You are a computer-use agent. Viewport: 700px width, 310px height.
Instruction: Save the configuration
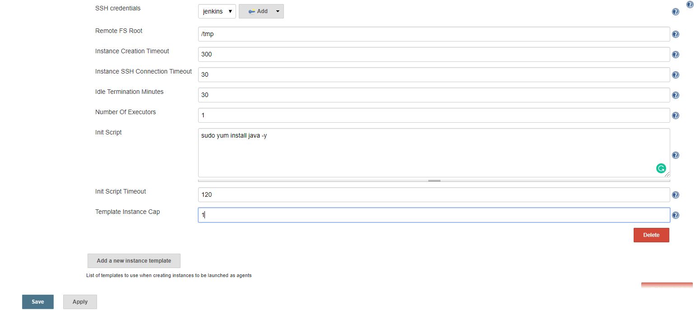38,302
